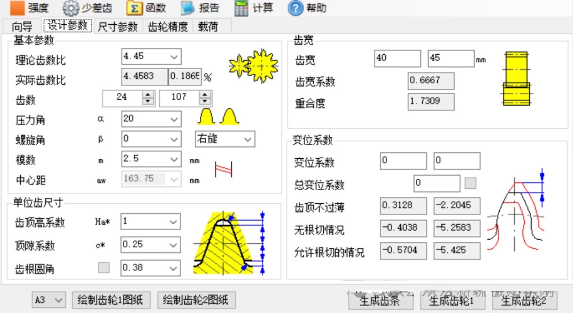Switch to the 尺寸参数 tab
This screenshot has width=573, height=313.
point(118,27)
